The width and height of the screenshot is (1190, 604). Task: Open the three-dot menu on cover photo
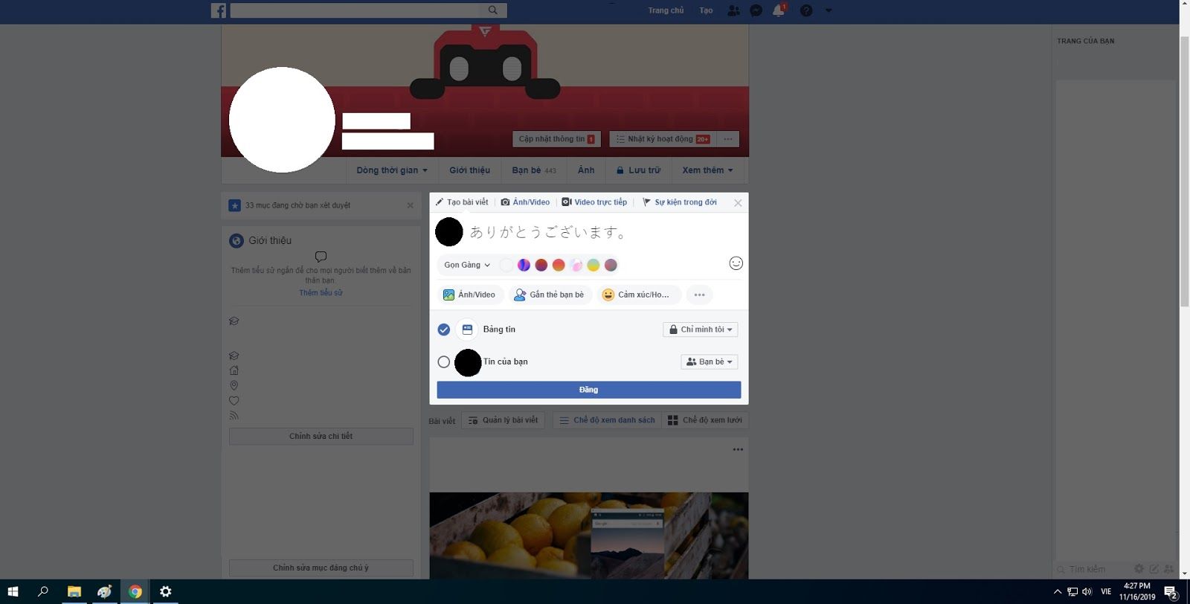click(x=728, y=139)
